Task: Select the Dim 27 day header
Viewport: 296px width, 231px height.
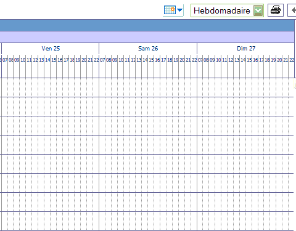Action: (x=246, y=49)
